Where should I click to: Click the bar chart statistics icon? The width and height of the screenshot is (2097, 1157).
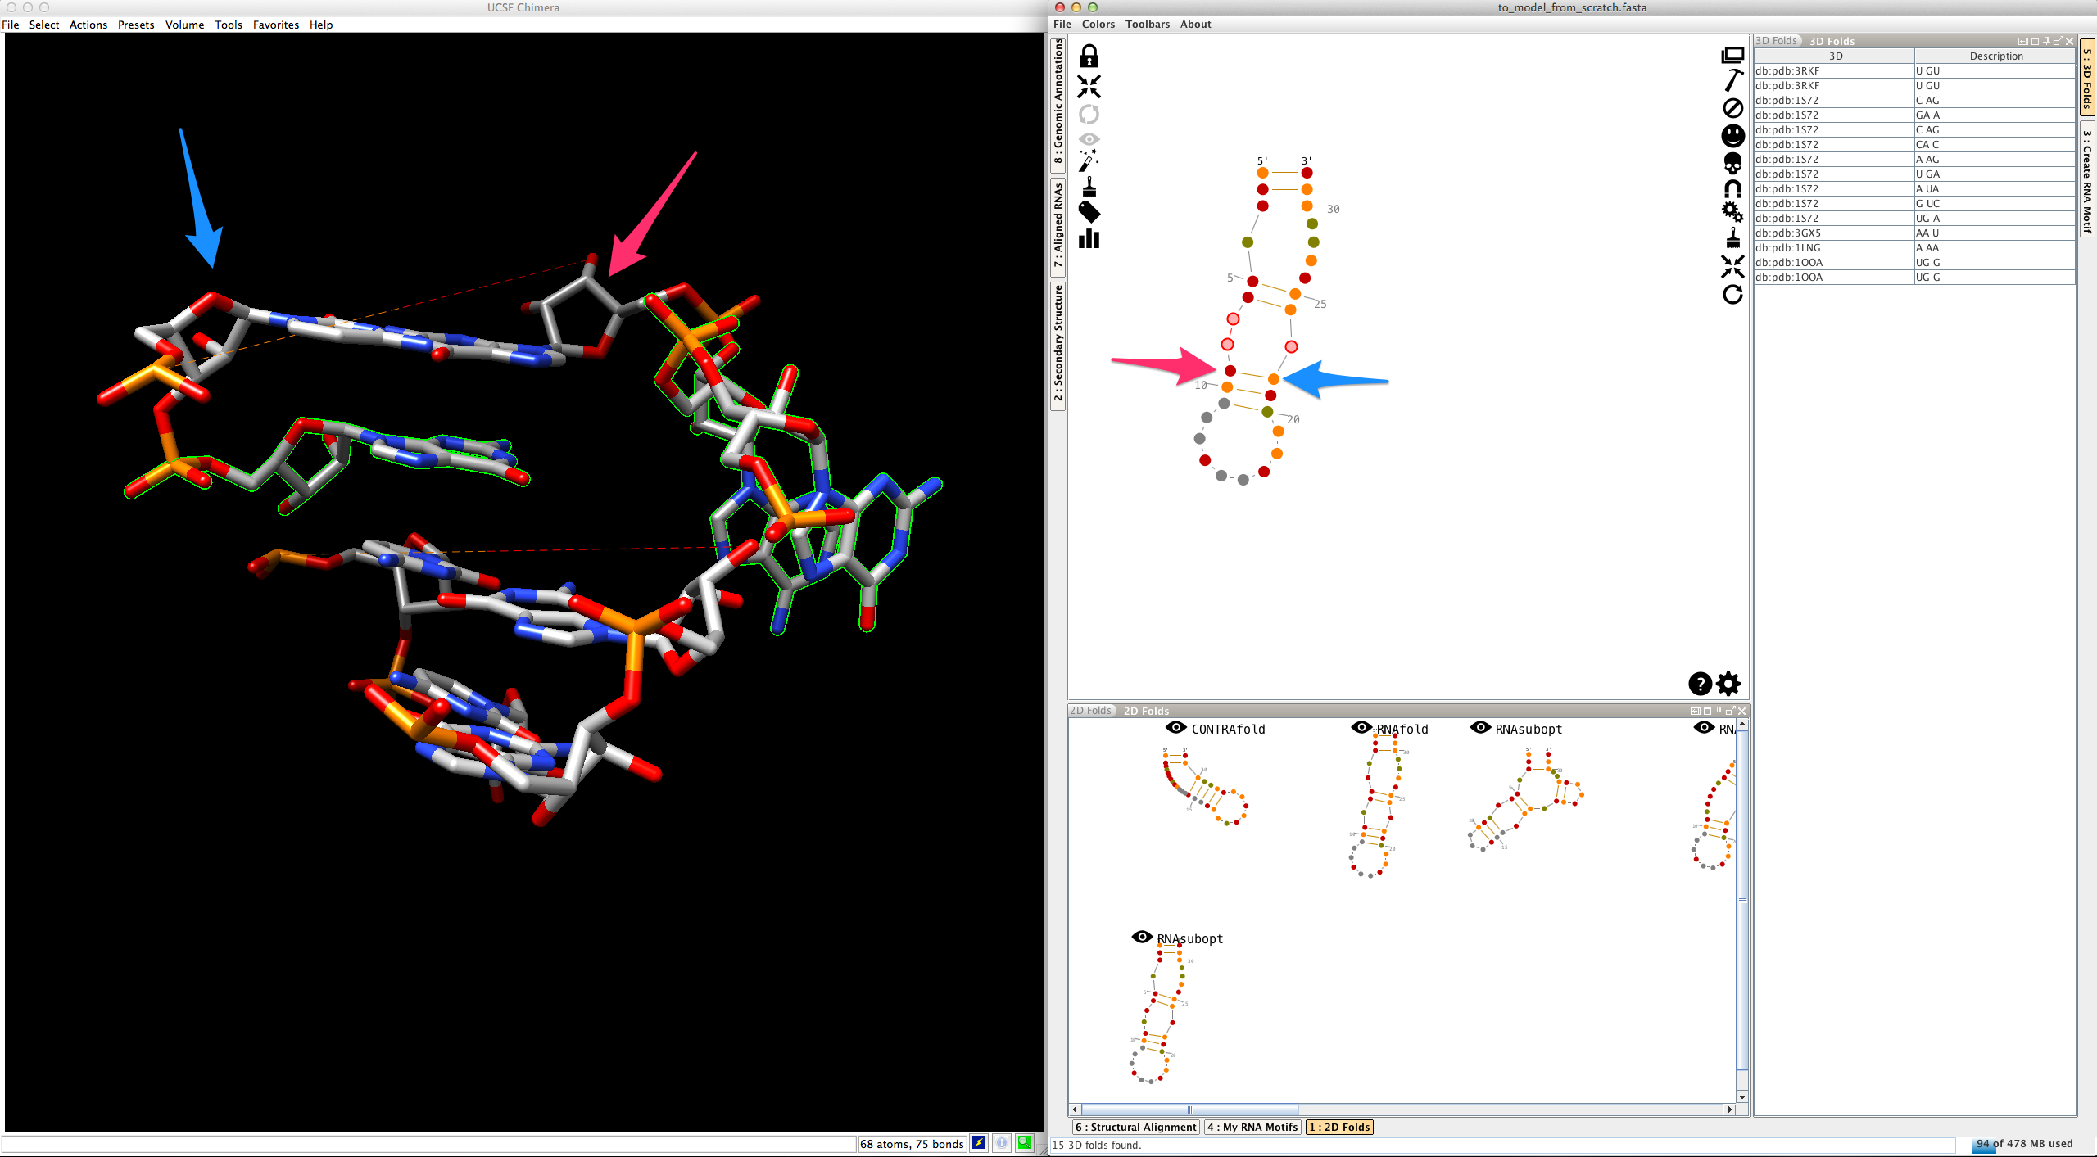[1089, 238]
